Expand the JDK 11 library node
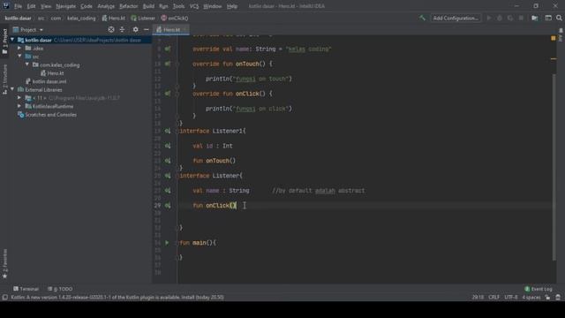Screen dimensions: 565x318 pos(19,98)
